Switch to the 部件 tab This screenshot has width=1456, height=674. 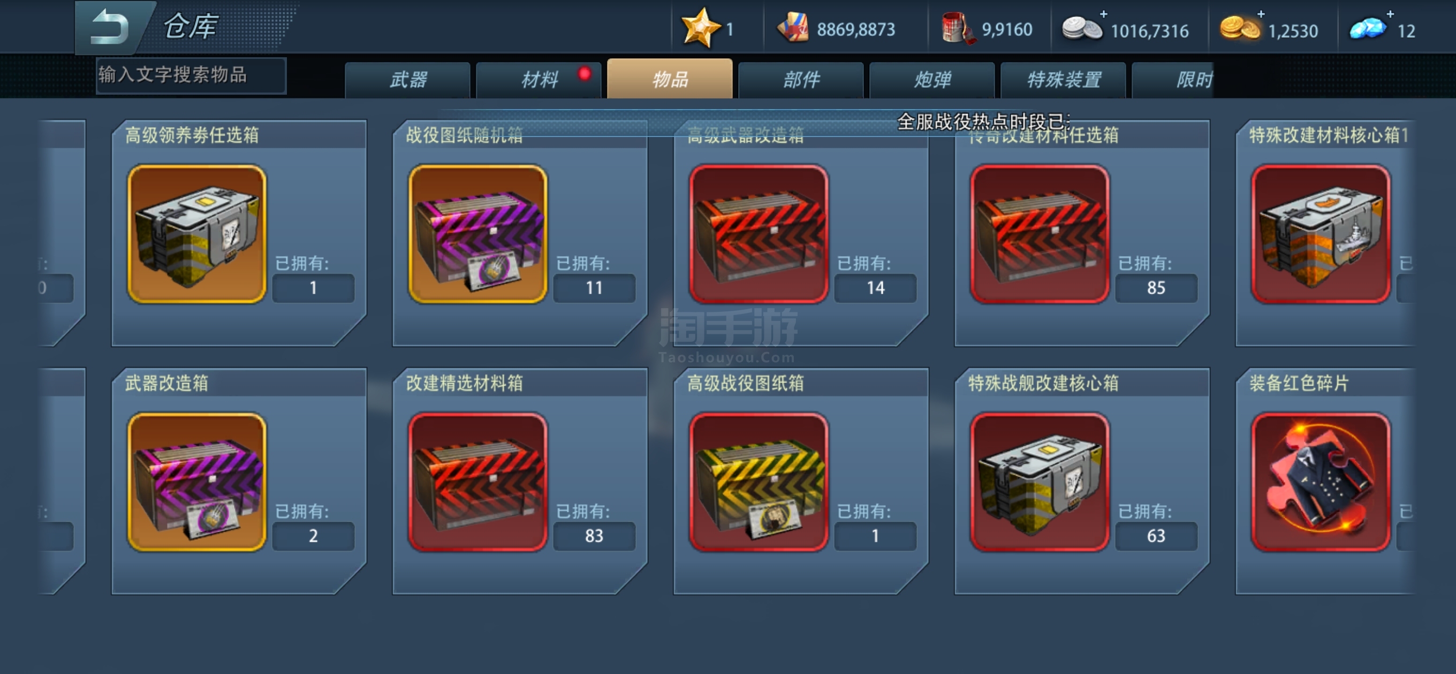click(801, 80)
